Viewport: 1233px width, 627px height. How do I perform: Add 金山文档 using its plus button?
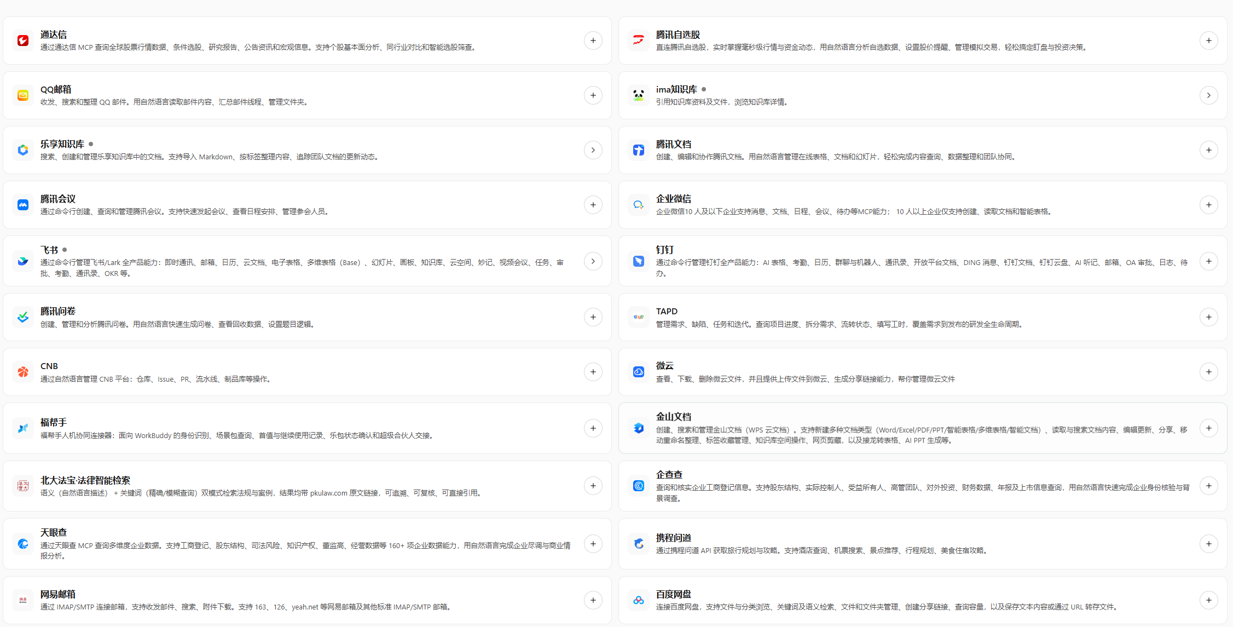coord(1209,428)
